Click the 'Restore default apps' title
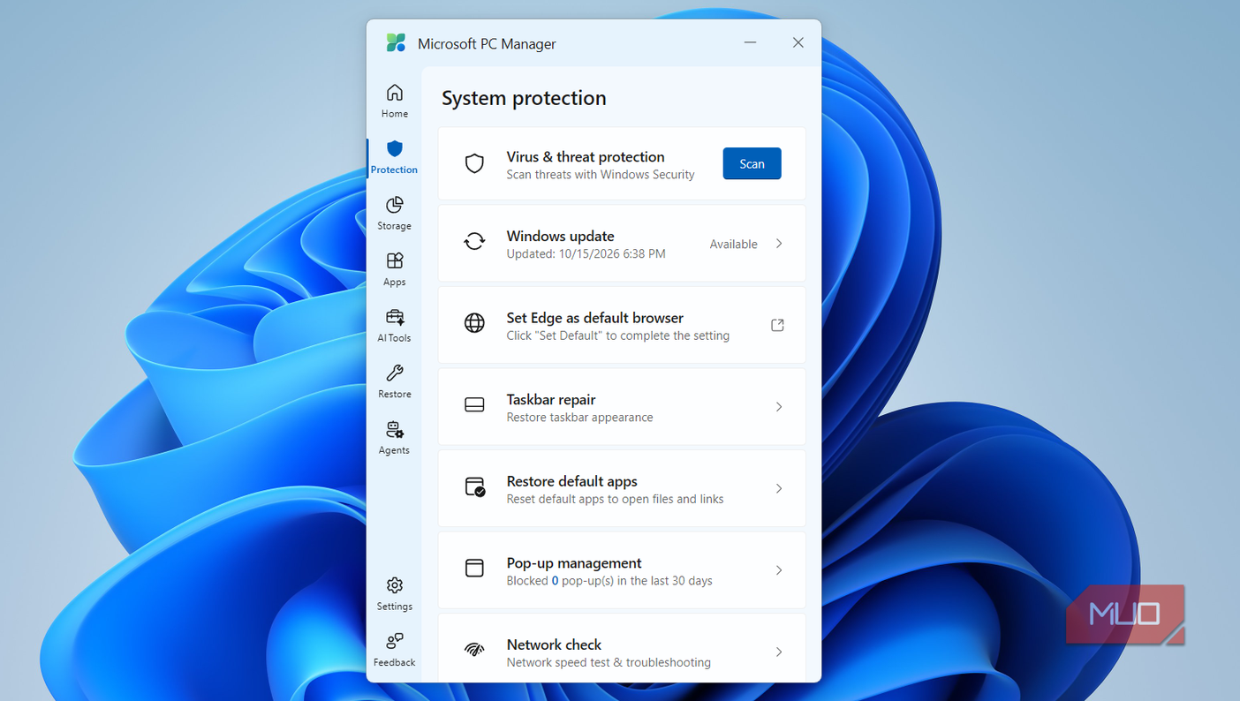Screen dimensions: 1240x701 (x=572, y=481)
